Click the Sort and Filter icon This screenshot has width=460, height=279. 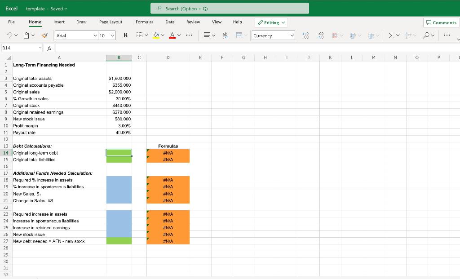(408, 35)
